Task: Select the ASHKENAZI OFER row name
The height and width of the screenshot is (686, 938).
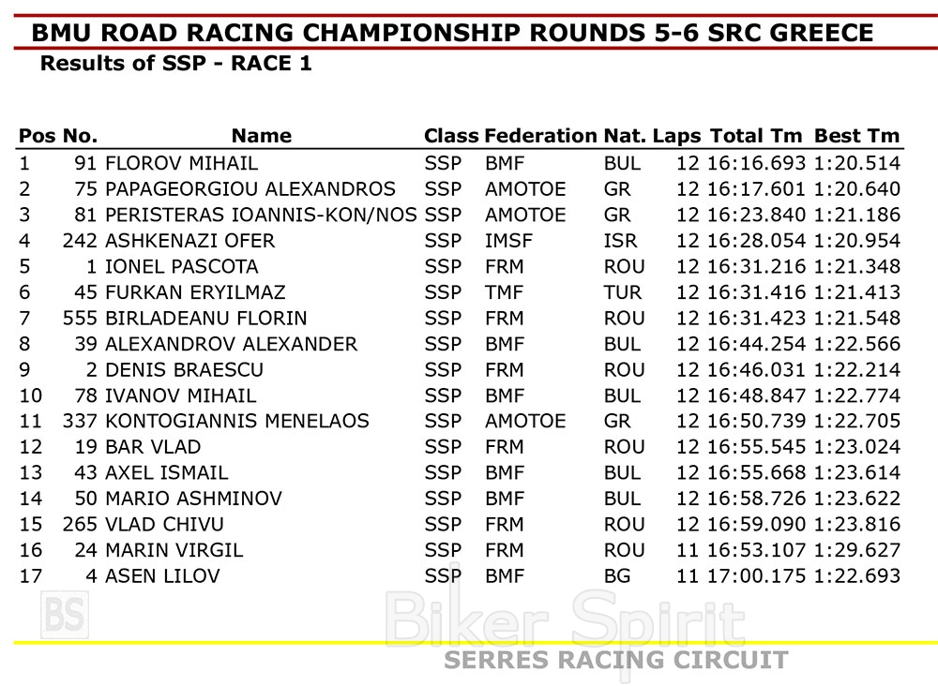Action: 189,241
